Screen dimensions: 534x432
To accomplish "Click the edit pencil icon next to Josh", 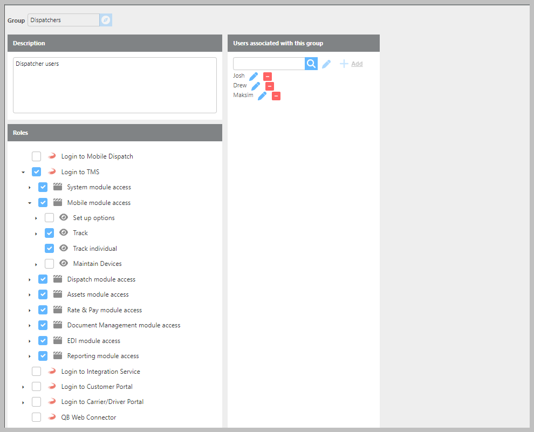I will (254, 77).
